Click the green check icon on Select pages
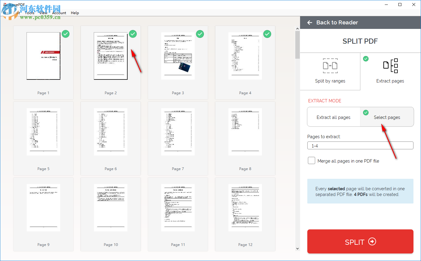 [366, 112]
